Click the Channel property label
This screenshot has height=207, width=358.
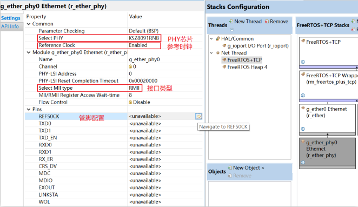coord(48,66)
